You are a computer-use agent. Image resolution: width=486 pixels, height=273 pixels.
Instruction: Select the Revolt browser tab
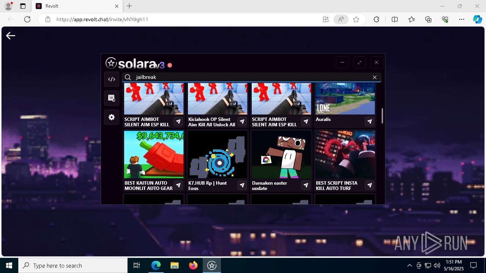click(77, 6)
